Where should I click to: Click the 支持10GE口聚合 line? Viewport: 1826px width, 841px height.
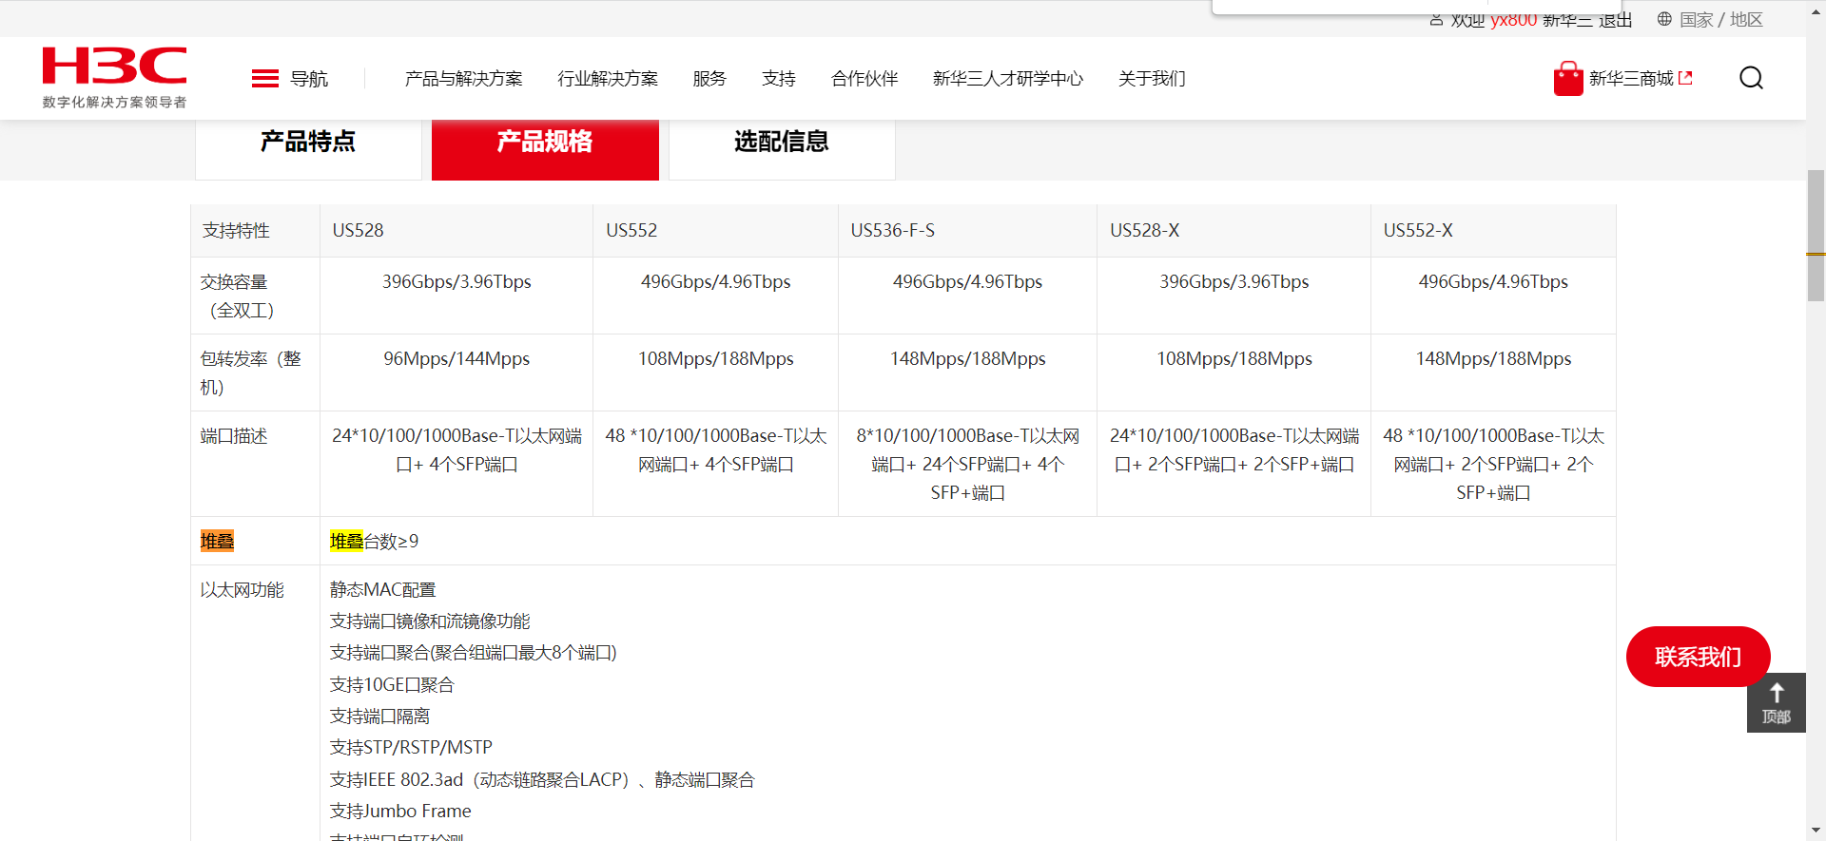point(392,685)
